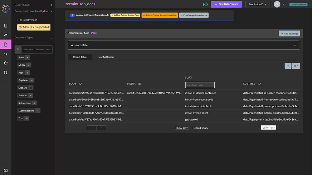Expand the Data Products section

pyautogui.click(x=51, y=5)
